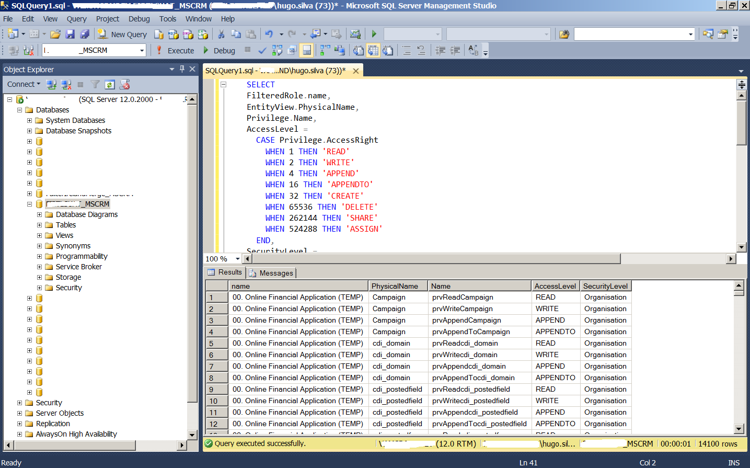Close the SQLQuery1.sql tab
The width and height of the screenshot is (750, 468).
356,71
